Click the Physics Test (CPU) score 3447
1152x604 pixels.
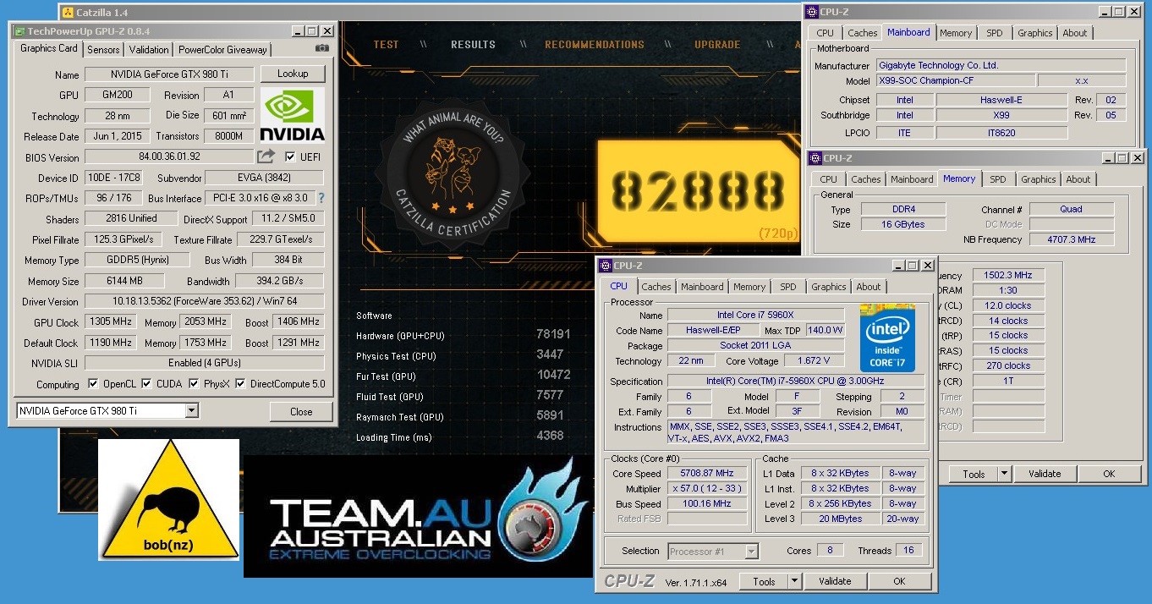click(x=550, y=355)
